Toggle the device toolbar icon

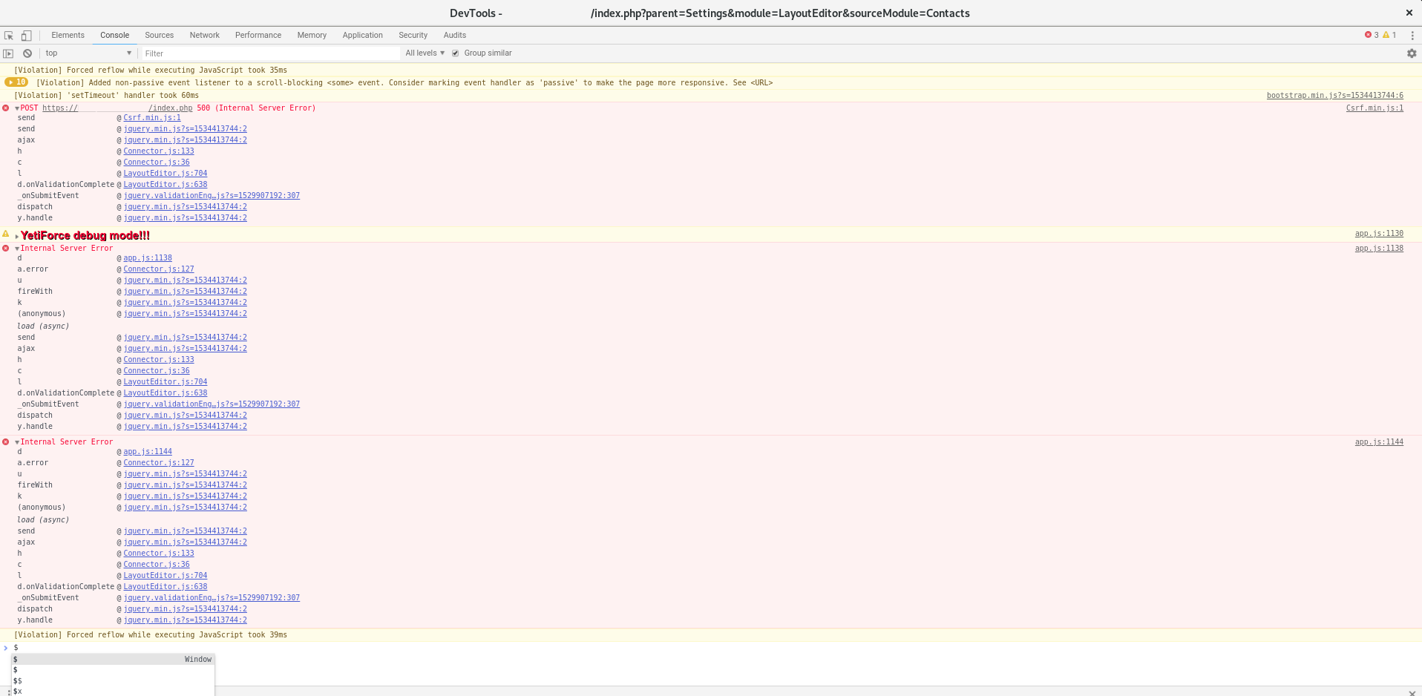point(26,36)
